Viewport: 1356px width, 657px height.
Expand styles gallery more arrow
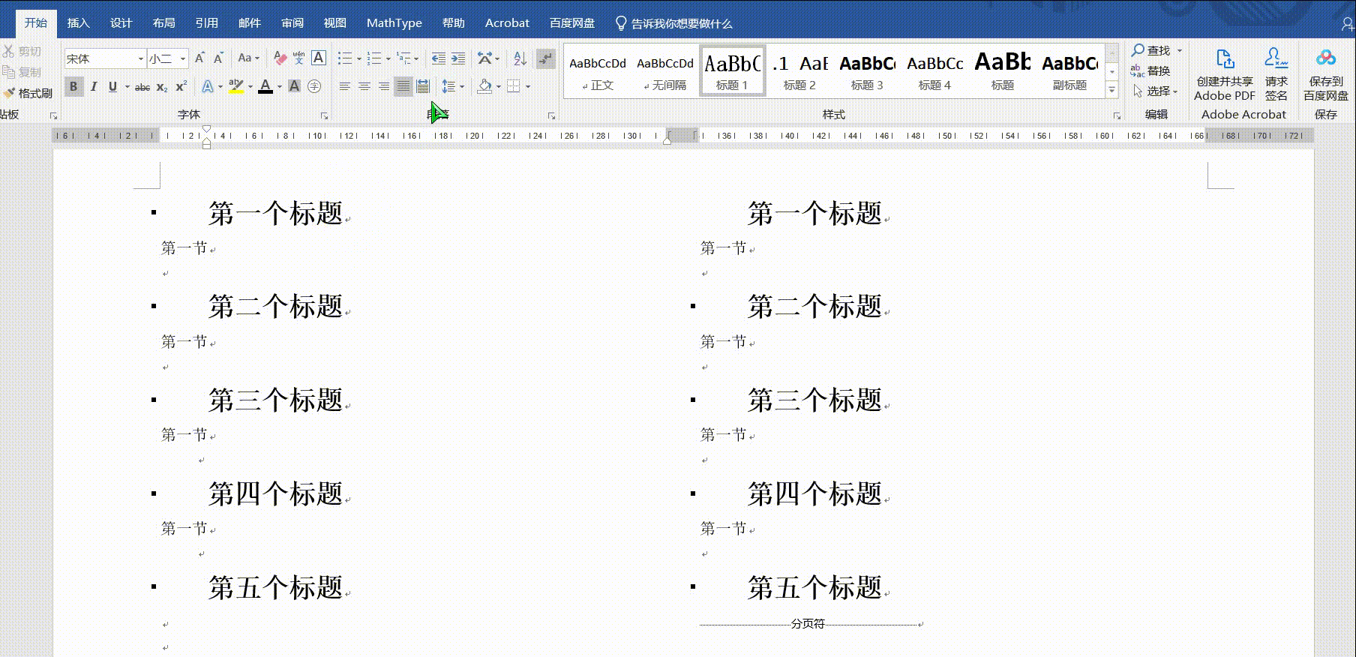tap(1112, 90)
